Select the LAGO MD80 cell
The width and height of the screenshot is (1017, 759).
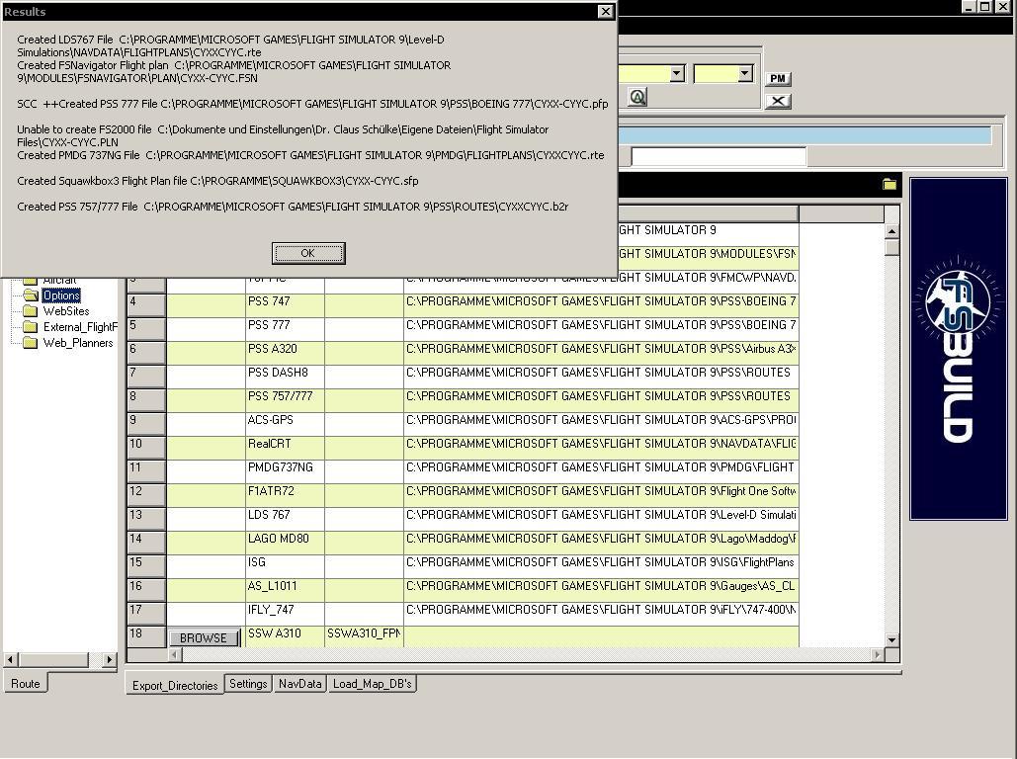pyautogui.click(x=285, y=543)
